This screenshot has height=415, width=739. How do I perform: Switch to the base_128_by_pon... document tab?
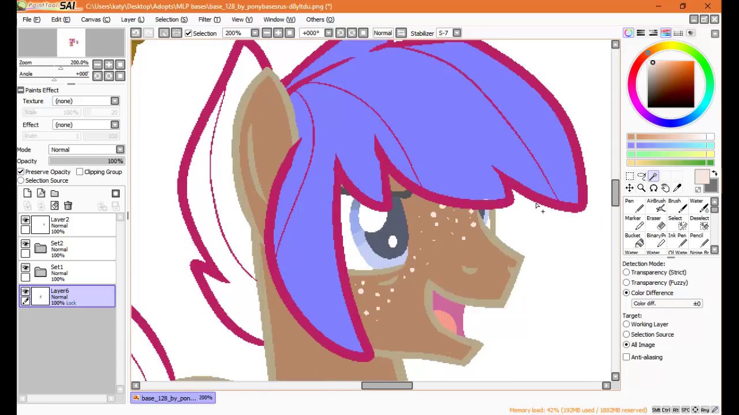pyautogui.click(x=173, y=398)
